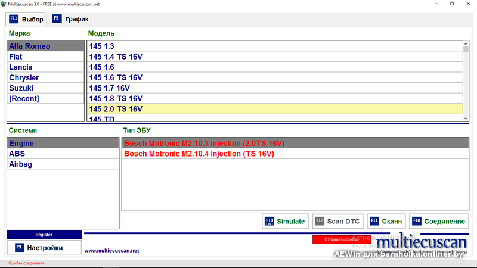Click the red Отправить Доклад button
This screenshot has width=477, height=268.
[x=342, y=239]
